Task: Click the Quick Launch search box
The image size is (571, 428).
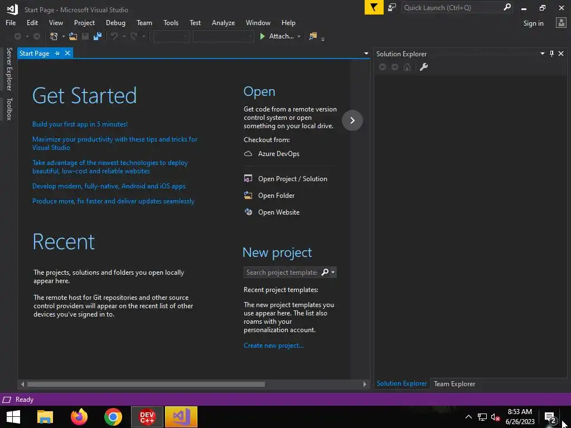Action: [452, 7]
